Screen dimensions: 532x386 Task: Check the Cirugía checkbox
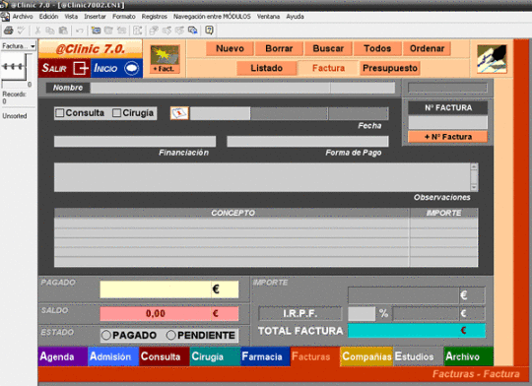pos(116,113)
